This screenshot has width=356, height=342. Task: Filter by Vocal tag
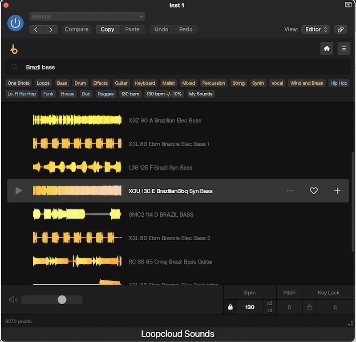(x=277, y=83)
